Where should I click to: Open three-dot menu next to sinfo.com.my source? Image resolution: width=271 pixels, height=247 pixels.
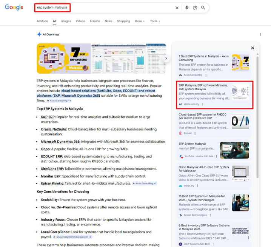tap(203, 104)
